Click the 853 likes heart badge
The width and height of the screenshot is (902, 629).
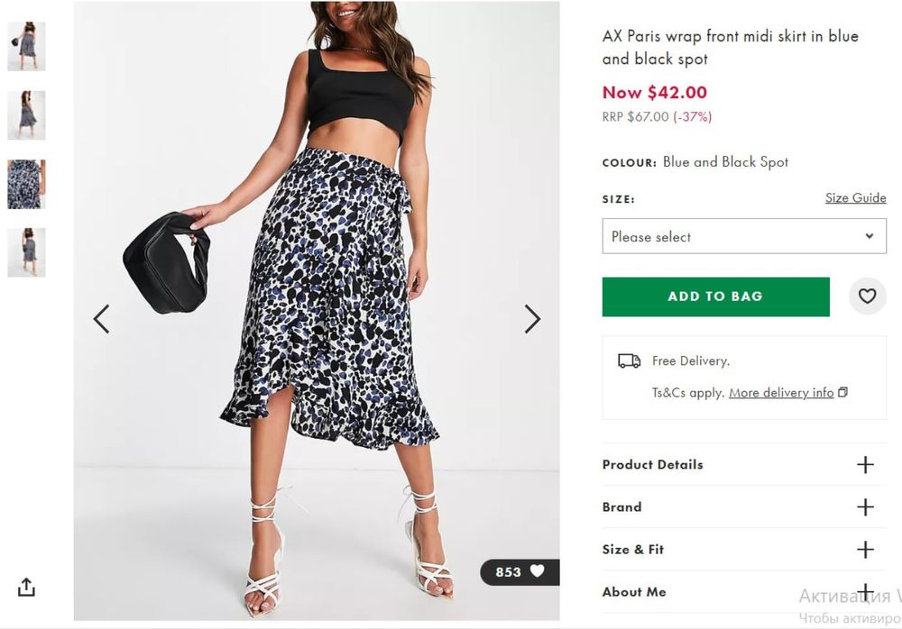click(520, 572)
